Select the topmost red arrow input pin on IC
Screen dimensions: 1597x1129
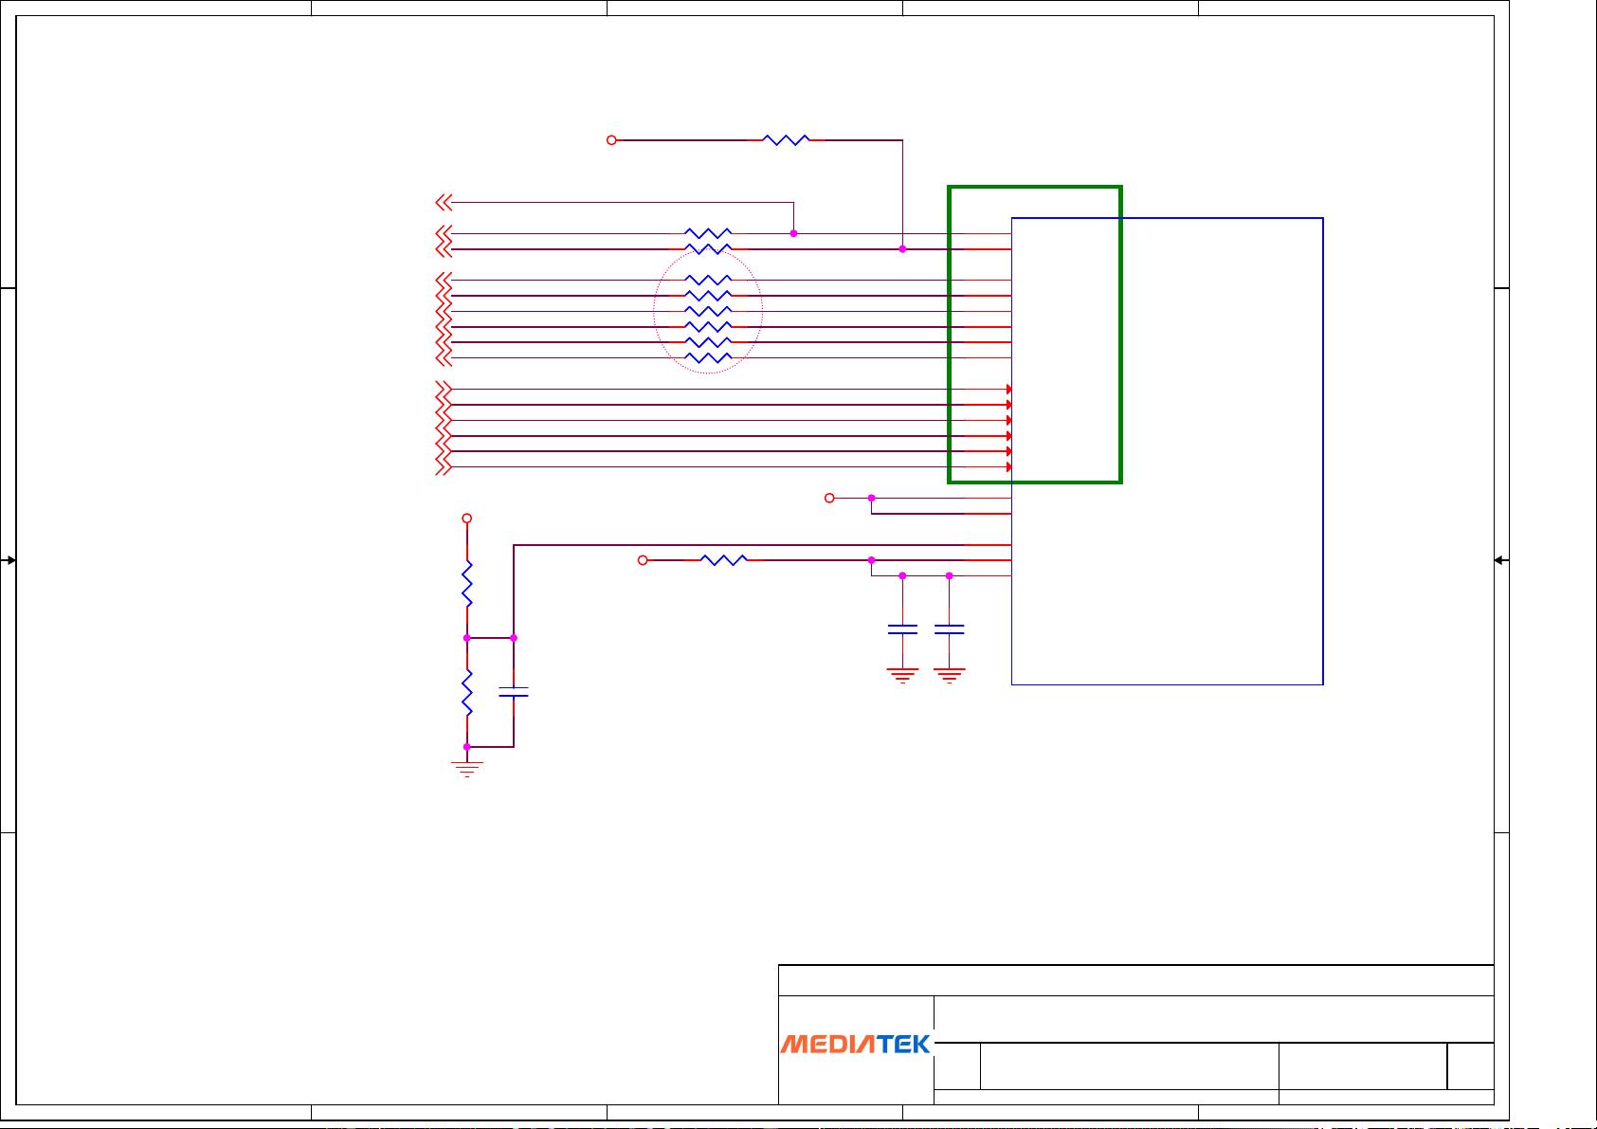tap(1009, 389)
